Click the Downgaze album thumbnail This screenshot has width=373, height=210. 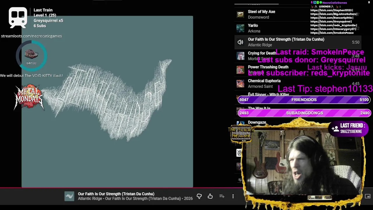(240, 123)
